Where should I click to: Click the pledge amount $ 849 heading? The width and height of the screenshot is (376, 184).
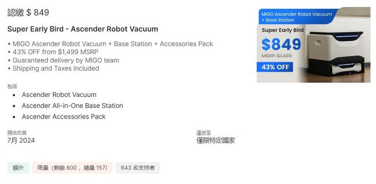(28, 12)
